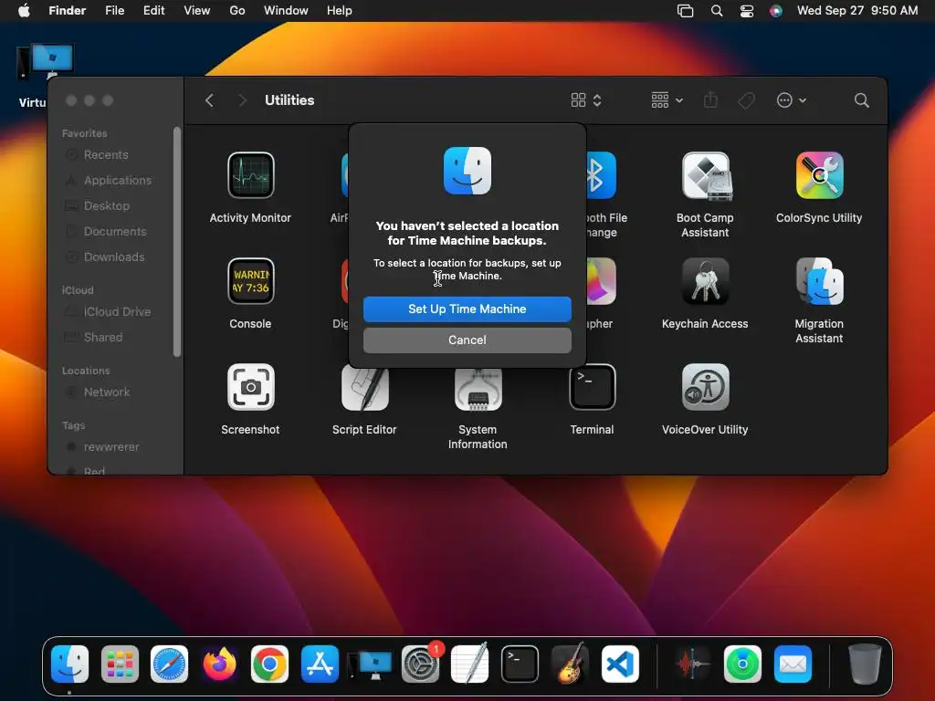The image size is (935, 701).
Task: Open the Console app icon
Action: tap(250, 281)
